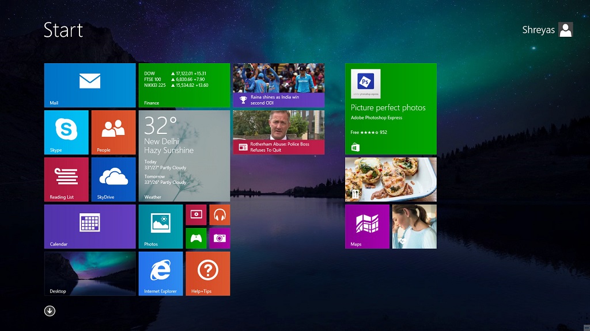Open the Mail app tile
The image size is (590, 331).
(x=89, y=84)
